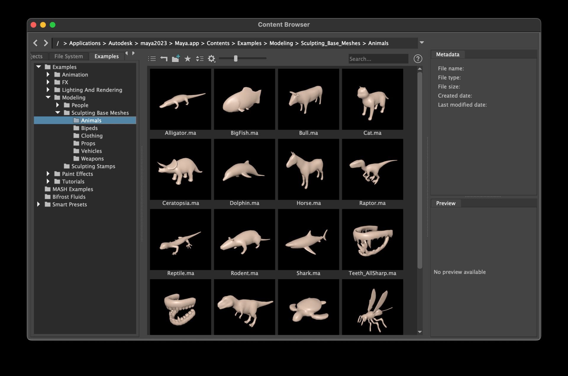Open the gear settings icon
This screenshot has height=376, width=568.
211,59
